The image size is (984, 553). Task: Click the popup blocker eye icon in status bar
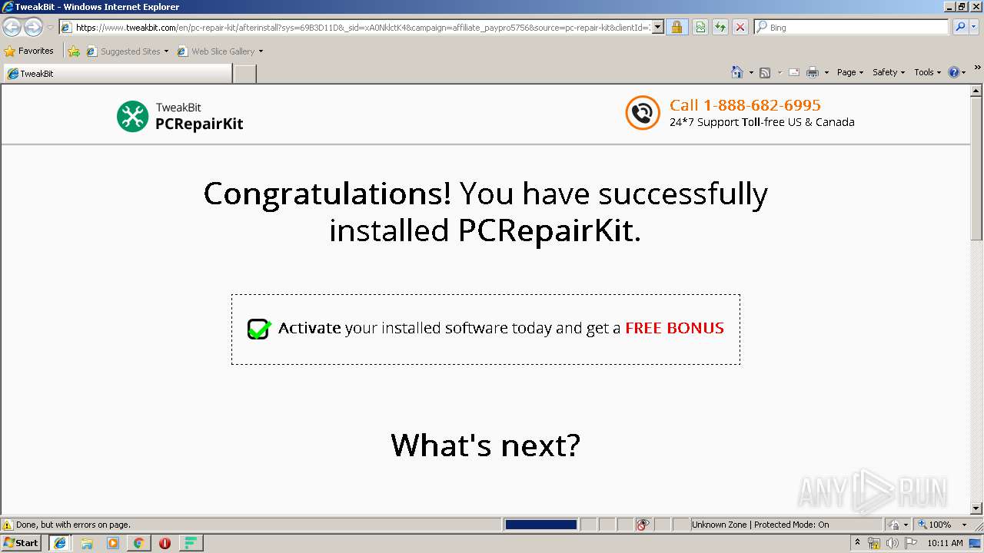643,525
